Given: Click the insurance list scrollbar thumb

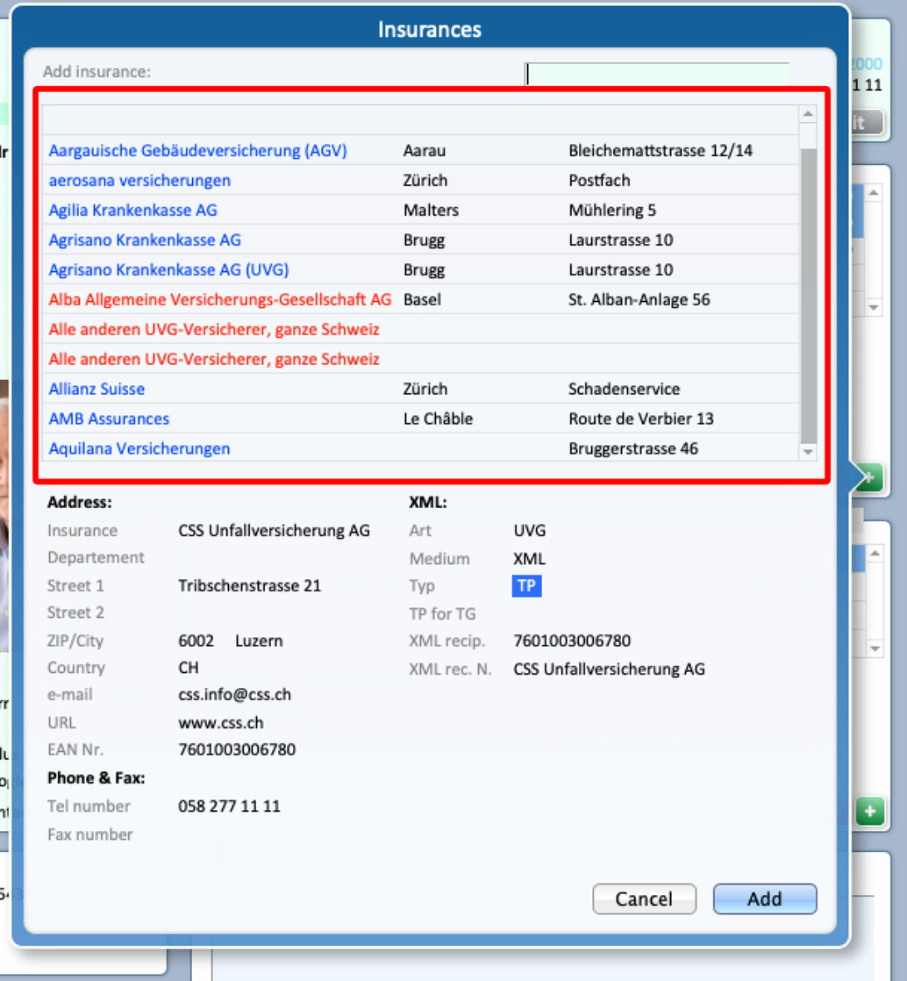Looking at the screenshot, I should pos(808,296).
